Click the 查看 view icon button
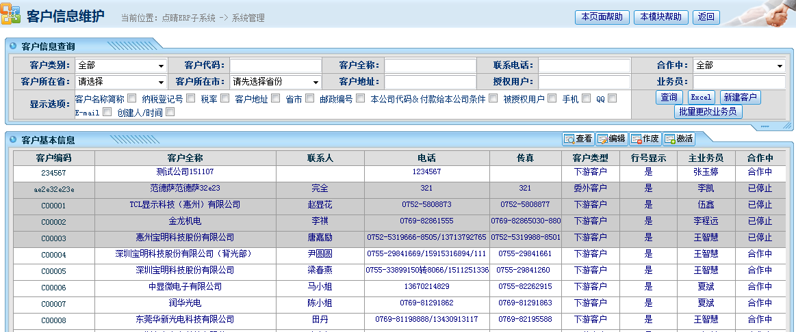The width and height of the screenshot is (796, 332). point(578,139)
